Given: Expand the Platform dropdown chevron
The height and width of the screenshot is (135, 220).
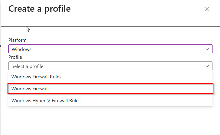Looking at the screenshot, I should 207,49.
